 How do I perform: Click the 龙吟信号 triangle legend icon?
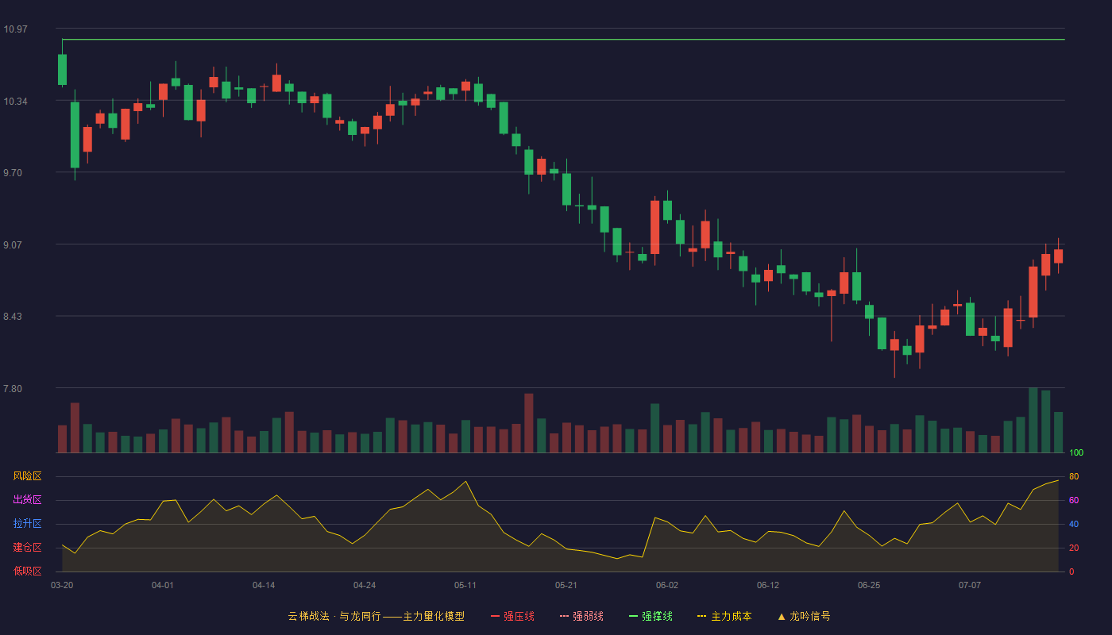tap(782, 616)
